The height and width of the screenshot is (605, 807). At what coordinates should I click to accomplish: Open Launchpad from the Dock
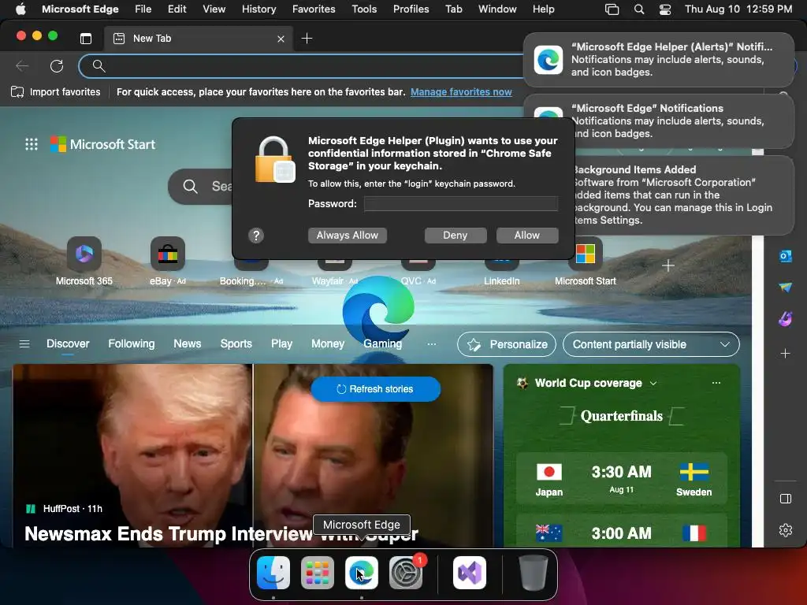(318, 573)
